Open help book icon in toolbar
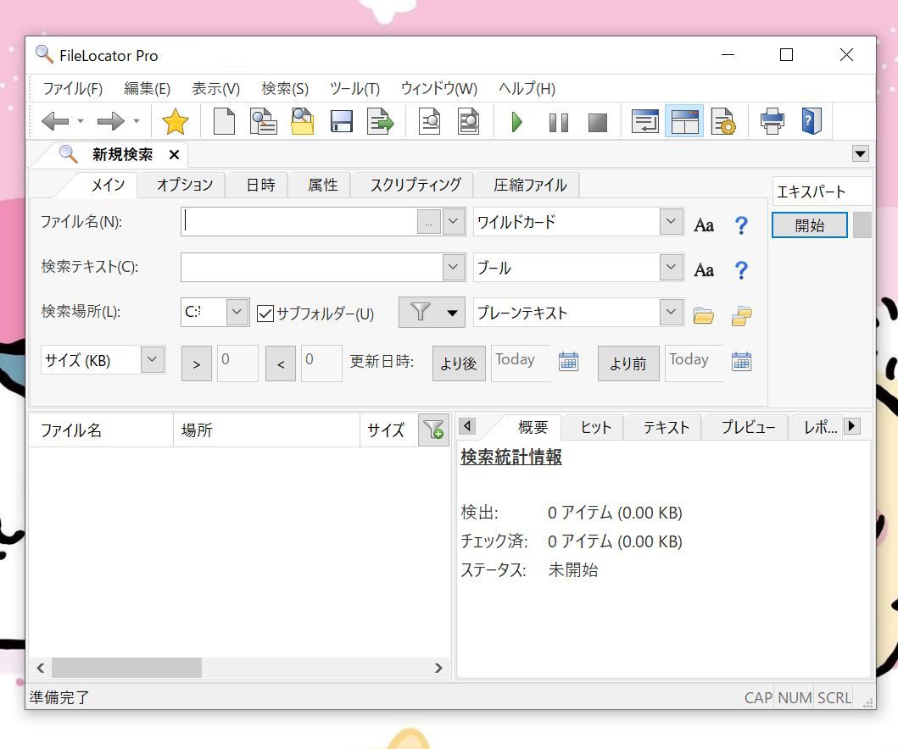Screen dimensions: 898x749 click(x=811, y=121)
